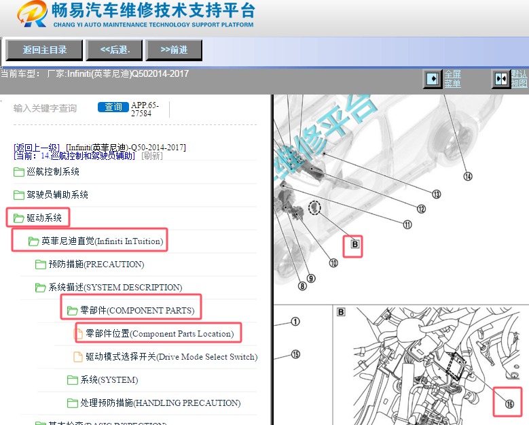Open 默认视图 link
The image size is (529, 425).
519,79
